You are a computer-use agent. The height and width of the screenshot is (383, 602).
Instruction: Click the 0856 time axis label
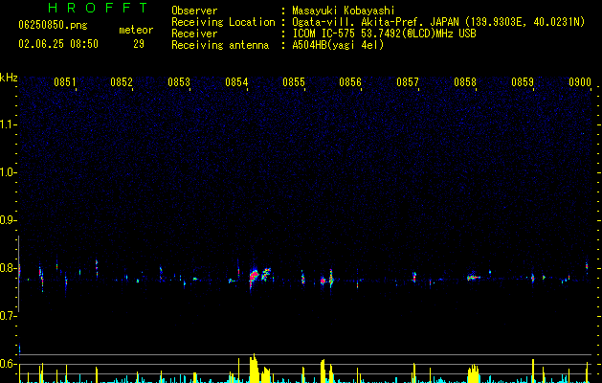(350, 82)
